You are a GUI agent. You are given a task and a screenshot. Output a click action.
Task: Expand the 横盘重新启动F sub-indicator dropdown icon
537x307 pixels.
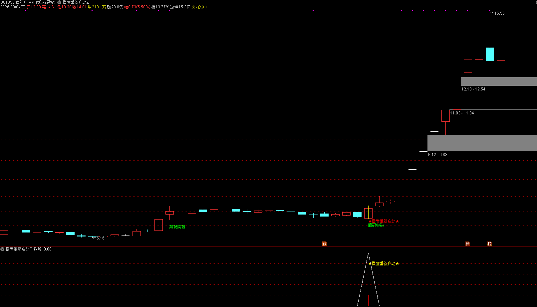pos(2,249)
